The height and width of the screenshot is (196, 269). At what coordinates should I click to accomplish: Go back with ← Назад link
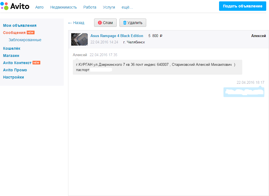point(76,23)
